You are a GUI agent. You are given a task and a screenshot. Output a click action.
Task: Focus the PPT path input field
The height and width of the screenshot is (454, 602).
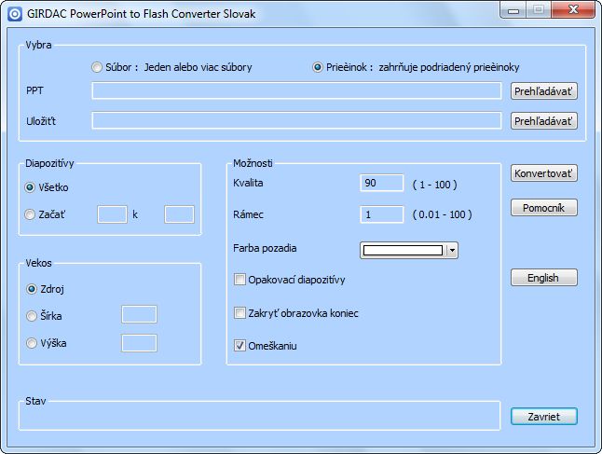point(296,91)
